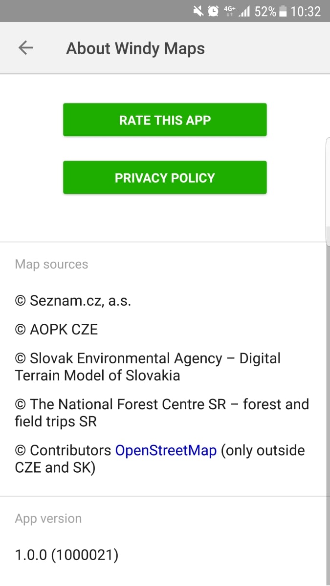Tap the App version section label

pos(48,518)
